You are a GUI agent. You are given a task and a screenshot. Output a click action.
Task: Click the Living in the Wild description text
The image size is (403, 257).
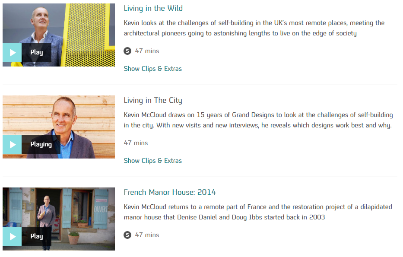254,28
